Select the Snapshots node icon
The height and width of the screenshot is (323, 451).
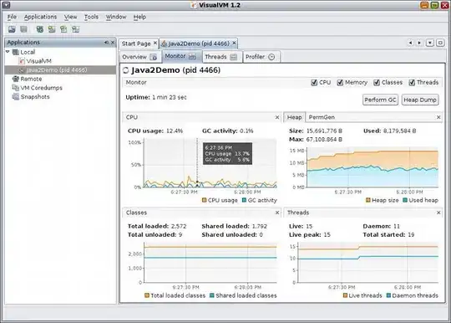pyautogui.click(x=15, y=96)
